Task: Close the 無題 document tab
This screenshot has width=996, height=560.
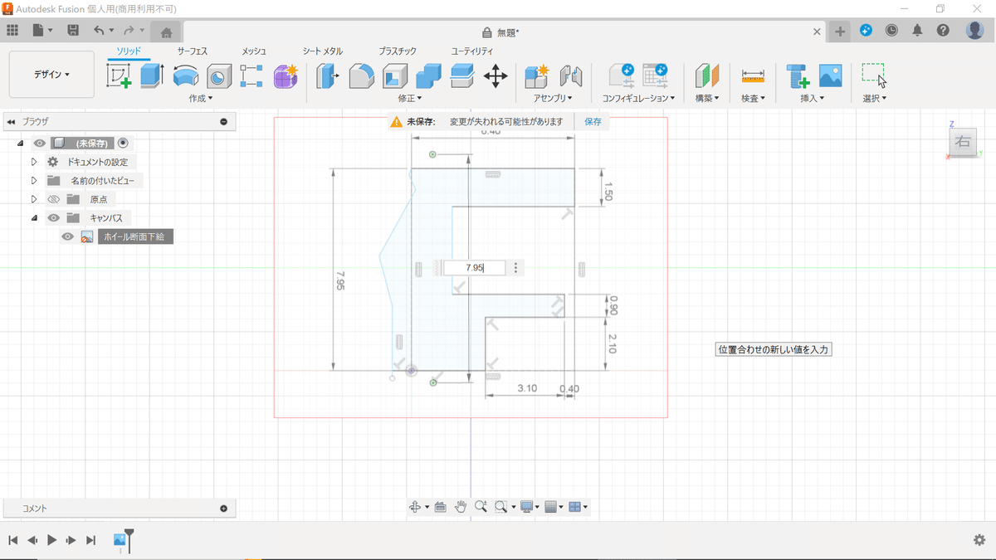Action: 817,32
